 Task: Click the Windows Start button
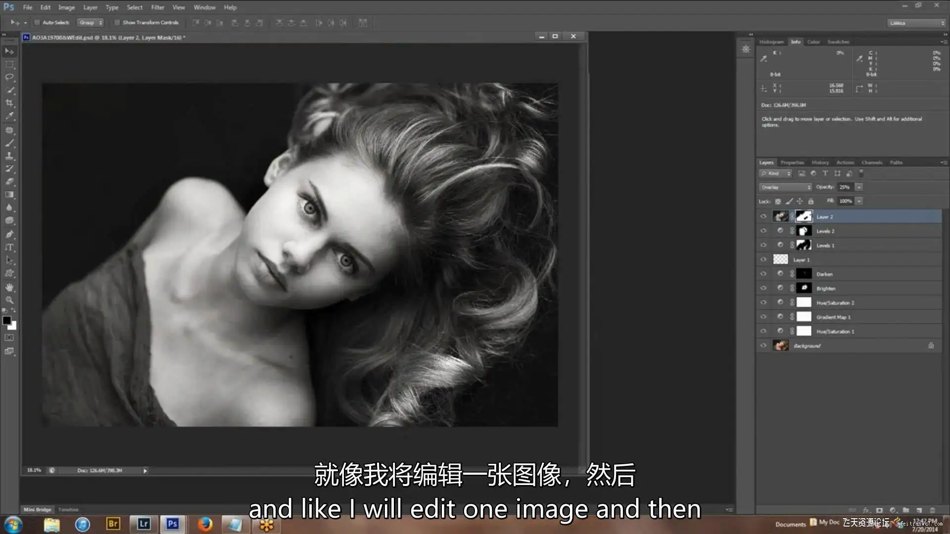click(x=13, y=524)
